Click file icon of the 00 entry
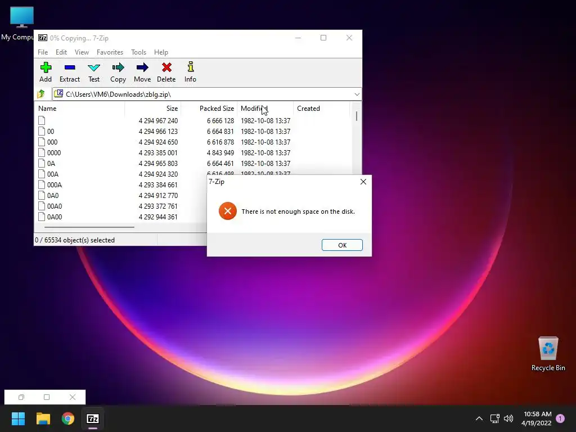The width and height of the screenshot is (576, 432). click(x=42, y=131)
